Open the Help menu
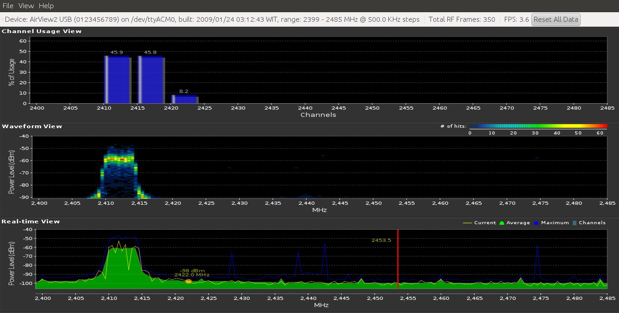 point(46,6)
